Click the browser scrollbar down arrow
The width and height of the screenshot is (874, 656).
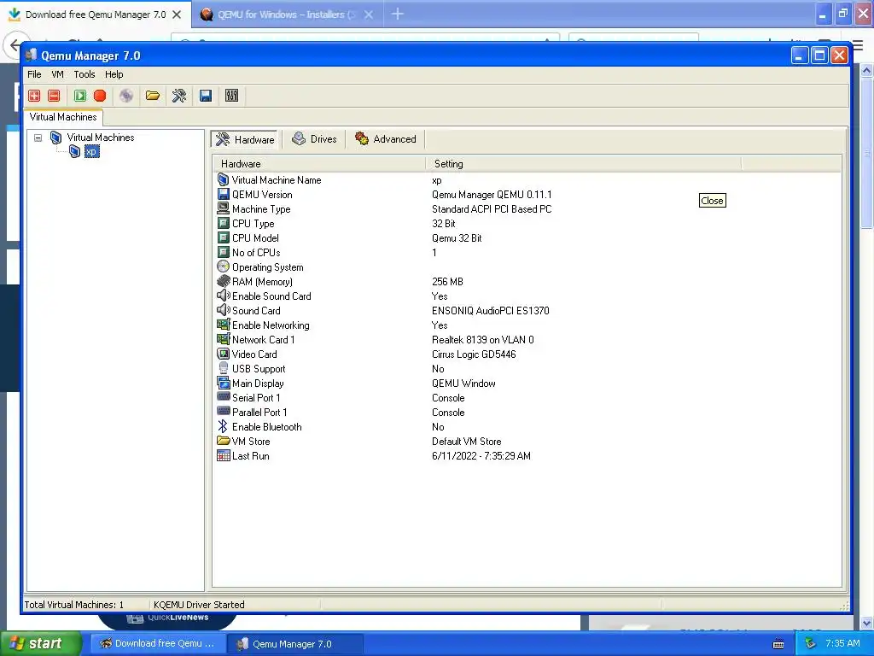coord(866,623)
